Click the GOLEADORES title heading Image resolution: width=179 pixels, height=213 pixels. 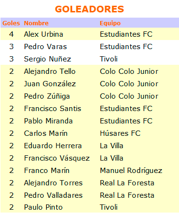[x=89, y=9]
